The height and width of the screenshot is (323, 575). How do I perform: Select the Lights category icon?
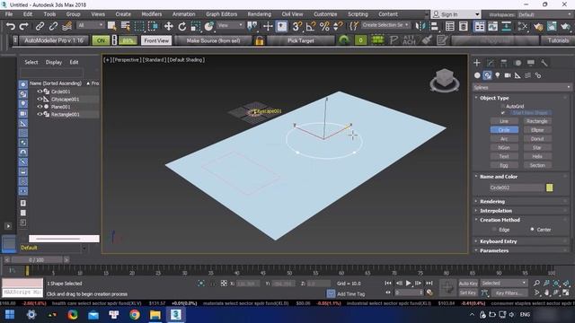point(497,75)
